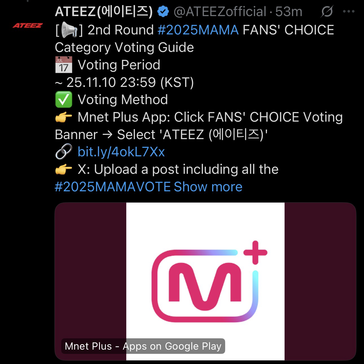Click the blue verified badge

point(163,12)
